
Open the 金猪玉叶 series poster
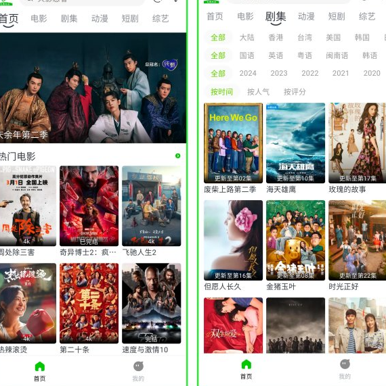pos(295,240)
